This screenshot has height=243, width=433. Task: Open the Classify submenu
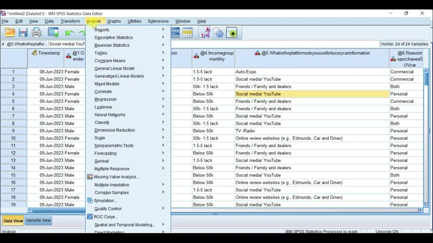128,123
